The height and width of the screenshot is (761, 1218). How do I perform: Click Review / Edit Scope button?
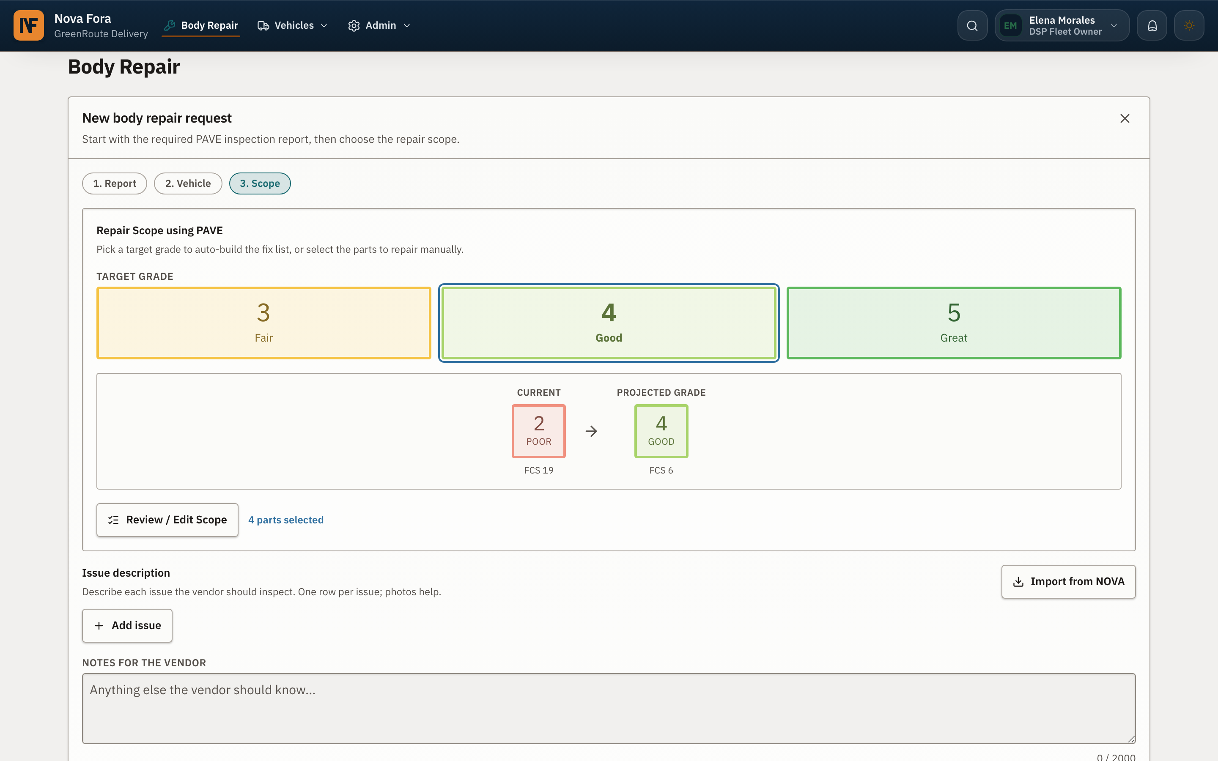tap(167, 520)
